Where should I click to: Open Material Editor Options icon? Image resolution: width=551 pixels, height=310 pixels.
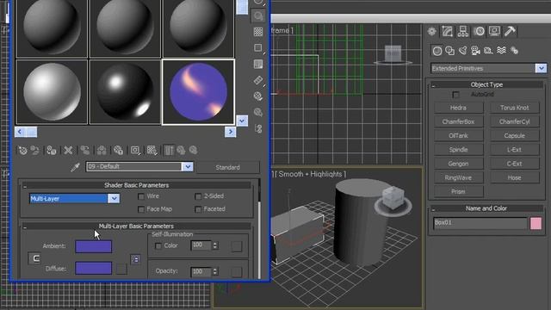258,96
